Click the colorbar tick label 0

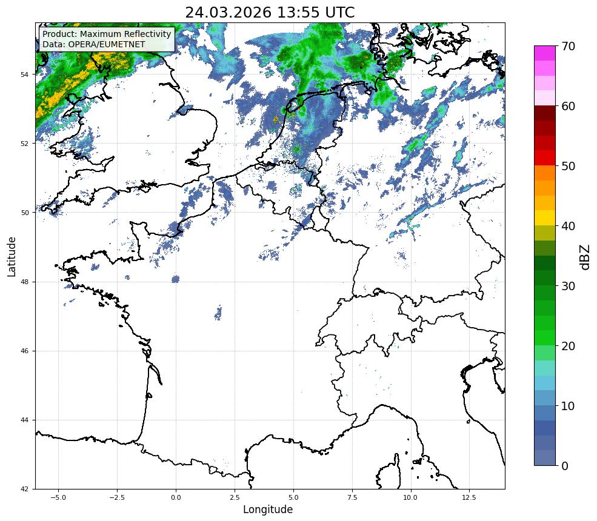[565, 466]
